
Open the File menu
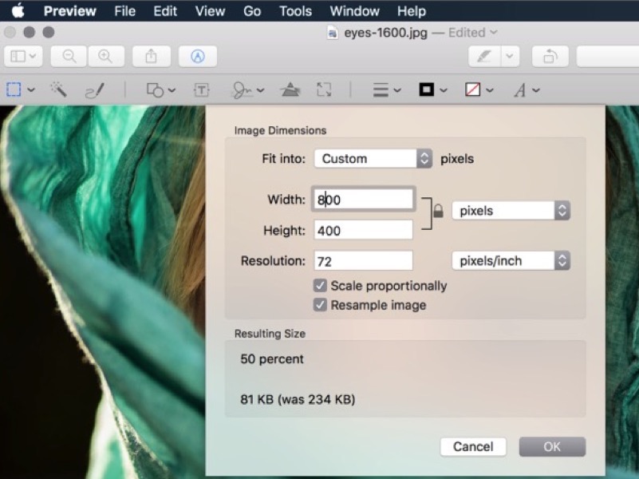(x=124, y=11)
